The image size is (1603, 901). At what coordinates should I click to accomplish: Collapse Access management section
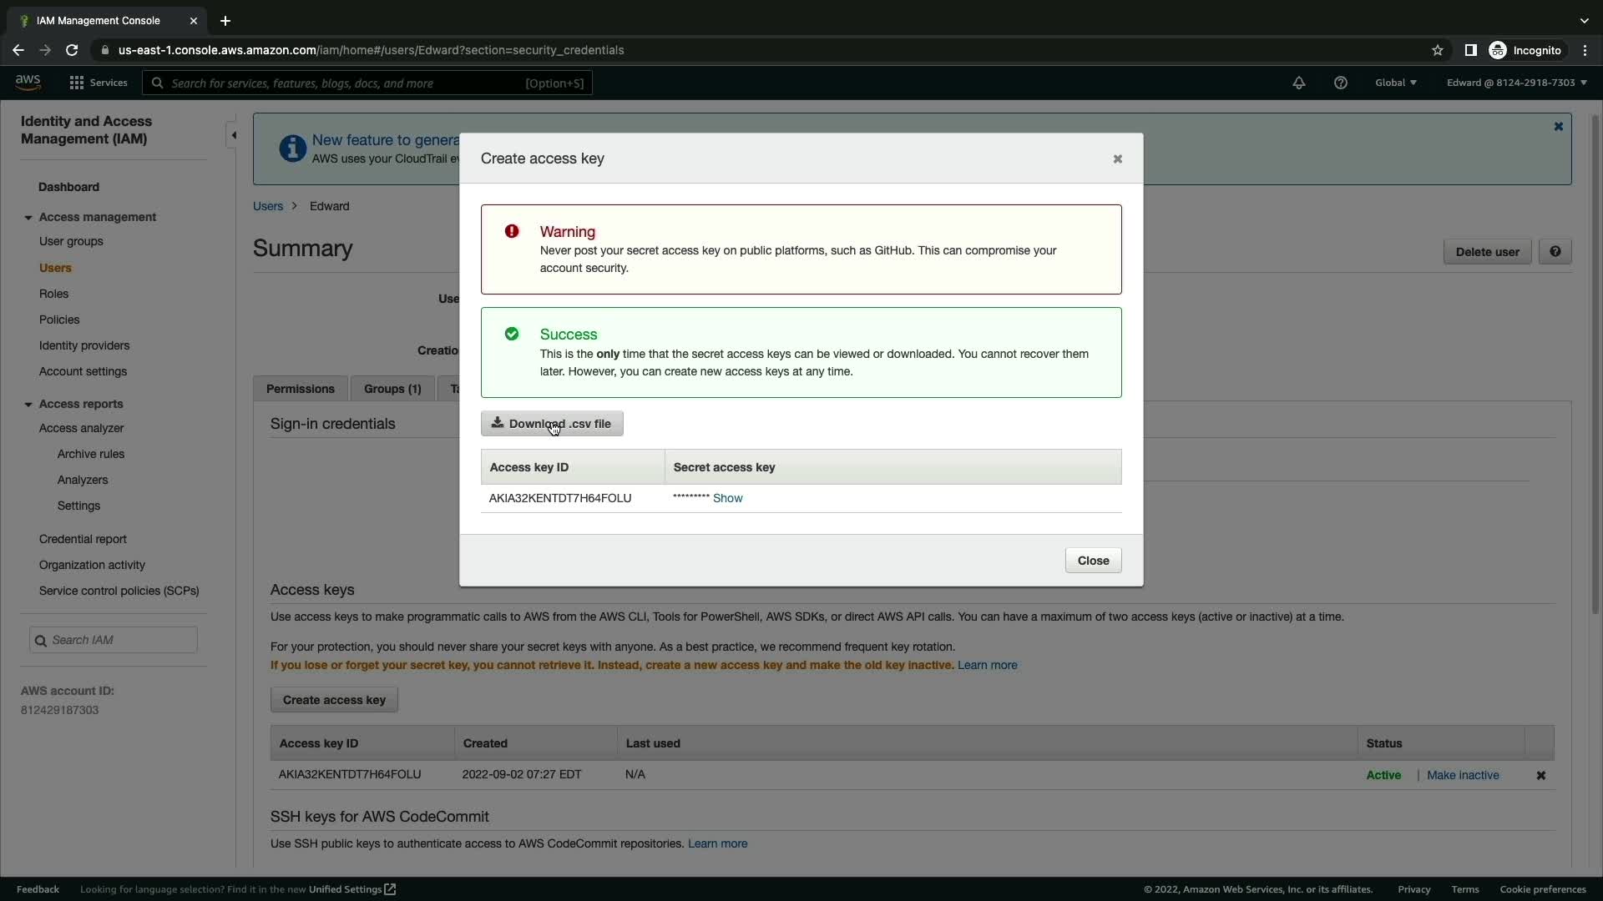click(28, 217)
